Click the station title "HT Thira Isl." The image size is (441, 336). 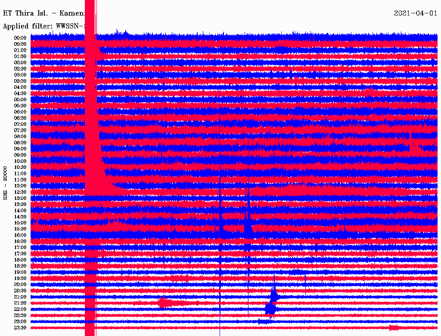[25, 13]
